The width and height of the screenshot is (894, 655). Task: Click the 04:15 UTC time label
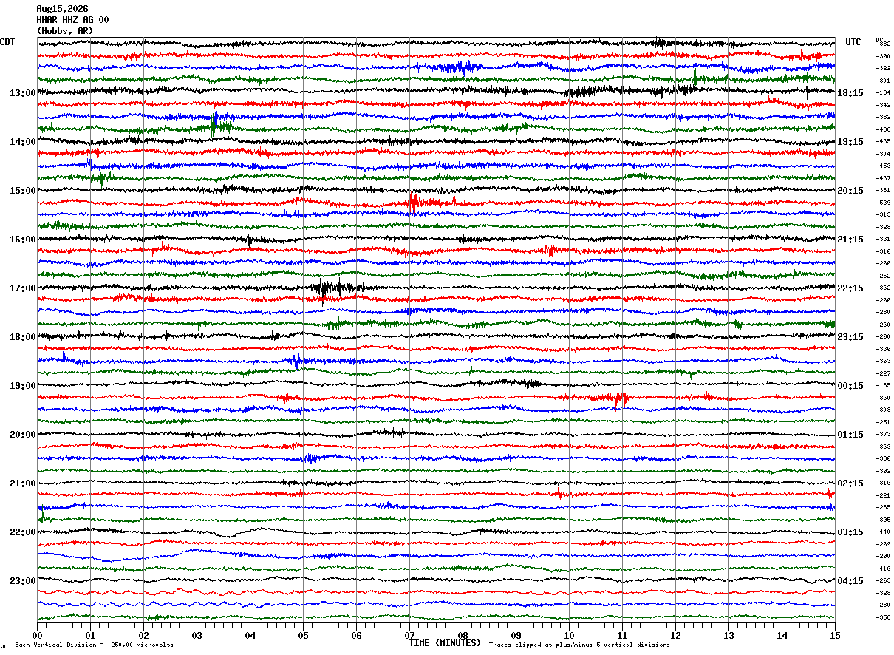tap(850, 581)
